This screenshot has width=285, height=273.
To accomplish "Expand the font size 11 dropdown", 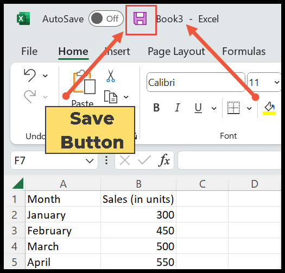I will tap(277, 82).
